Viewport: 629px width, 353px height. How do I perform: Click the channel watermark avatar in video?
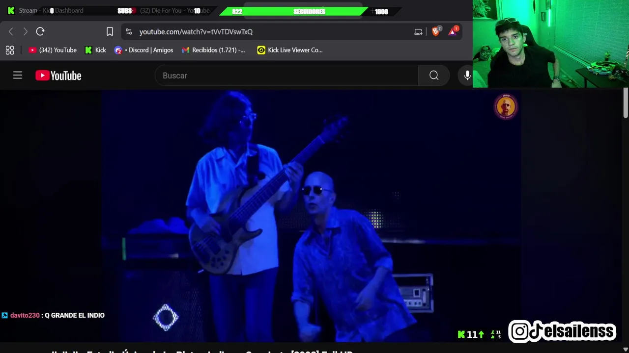click(506, 106)
